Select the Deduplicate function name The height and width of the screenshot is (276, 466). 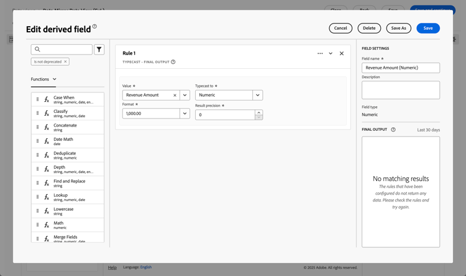pyautogui.click(x=65, y=153)
